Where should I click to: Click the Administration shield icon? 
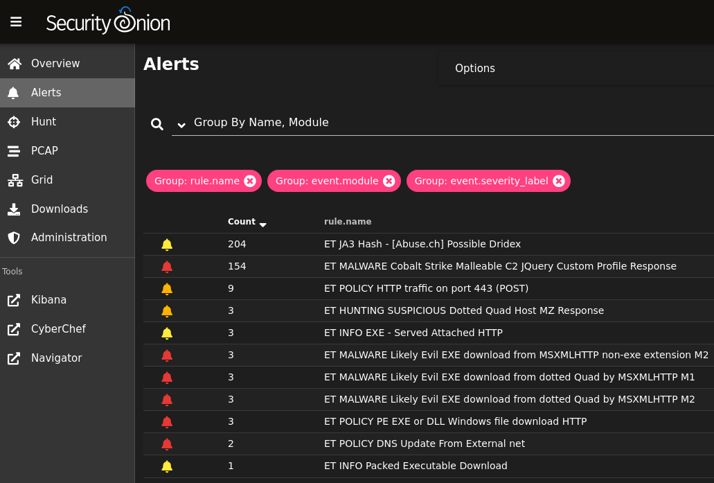tap(14, 238)
